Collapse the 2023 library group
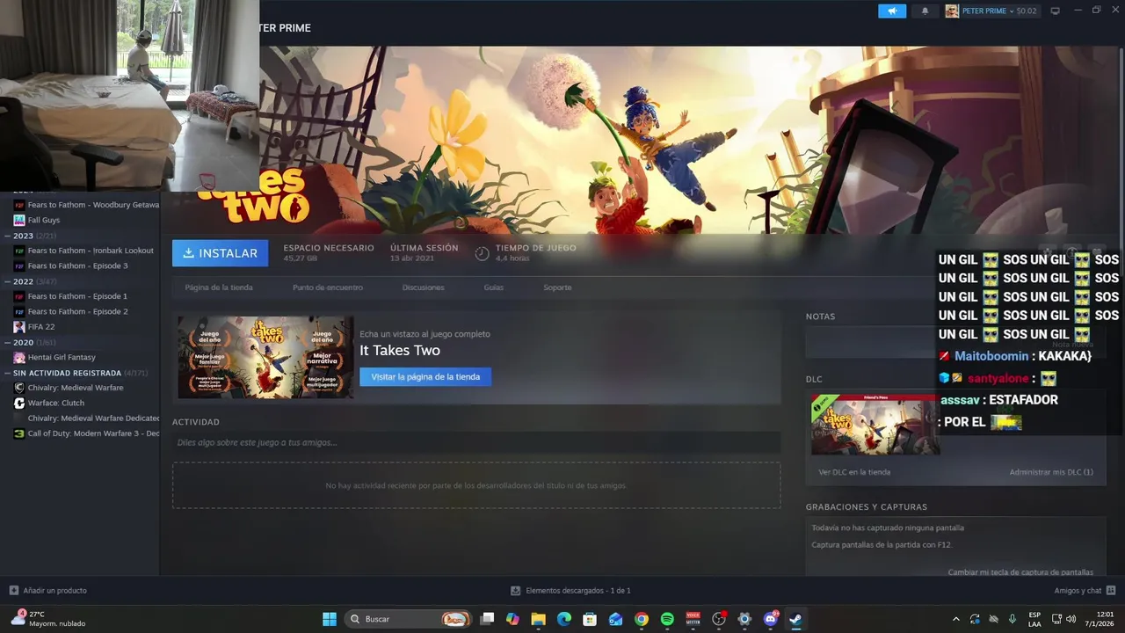The width and height of the screenshot is (1125, 633). pyautogui.click(x=8, y=236)
